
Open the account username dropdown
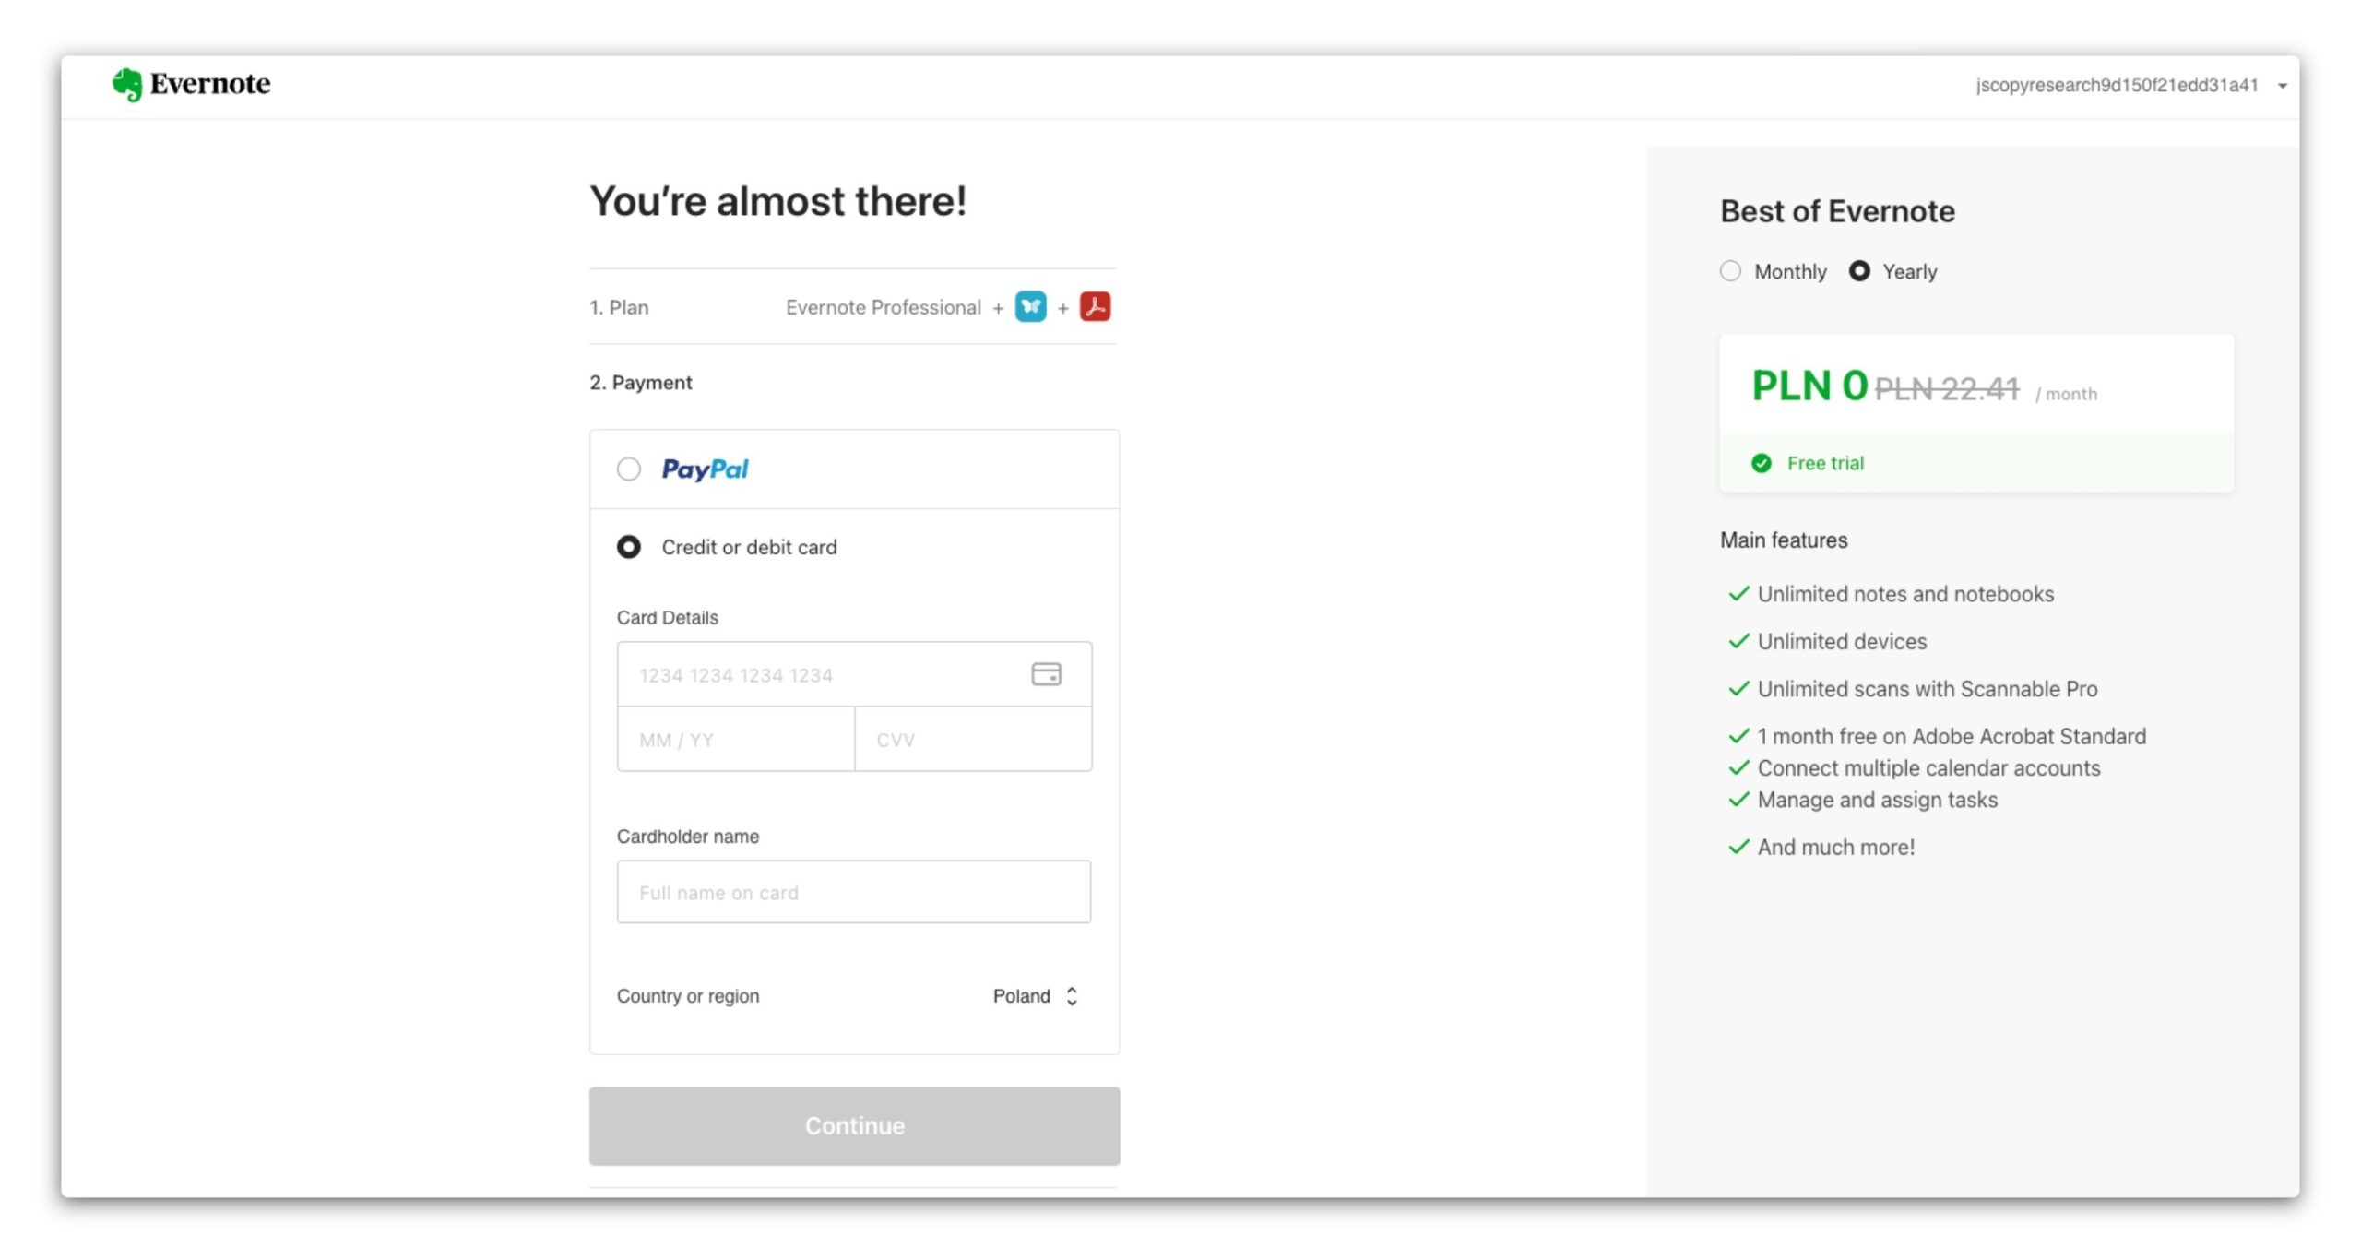(x=2130, y=86)
